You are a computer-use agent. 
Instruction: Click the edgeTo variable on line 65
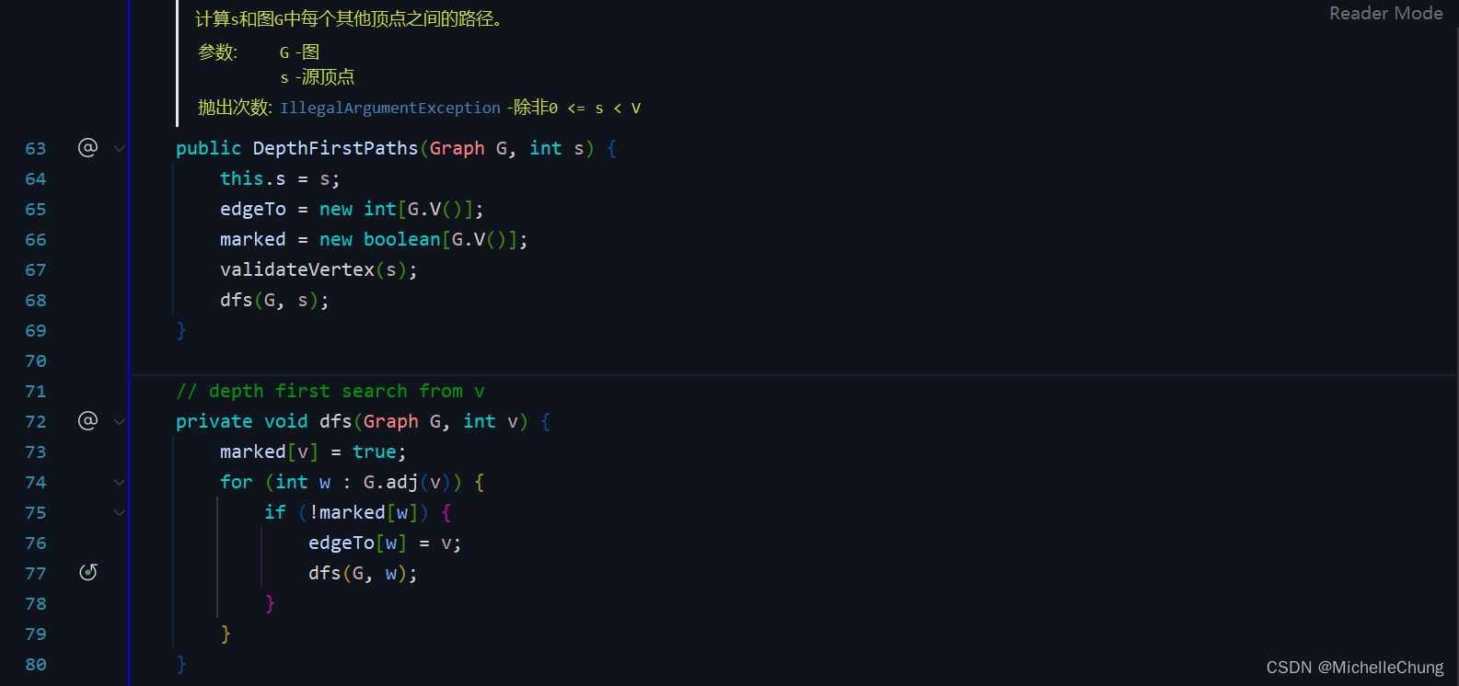pos(253,209)
